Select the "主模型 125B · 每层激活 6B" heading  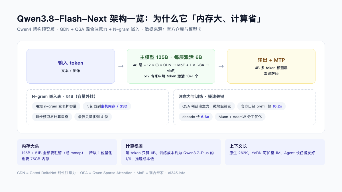[171, 57]
